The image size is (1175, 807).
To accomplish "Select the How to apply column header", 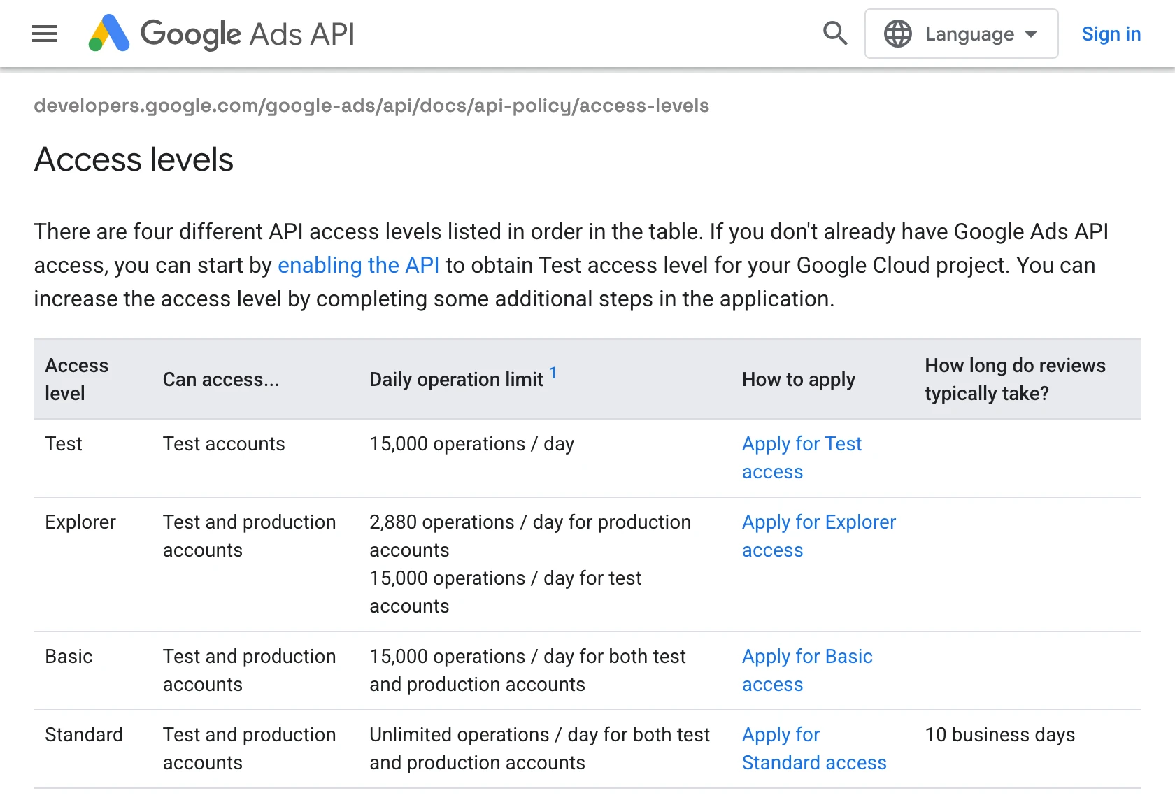I will [799, 379].
